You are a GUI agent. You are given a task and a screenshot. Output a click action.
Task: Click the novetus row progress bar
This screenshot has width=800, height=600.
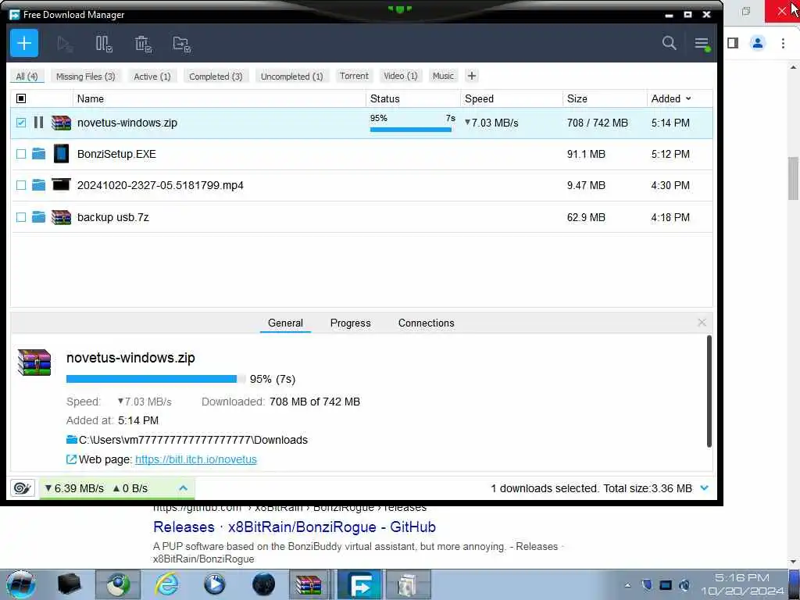pyautogui.click(x=411, y=130)
